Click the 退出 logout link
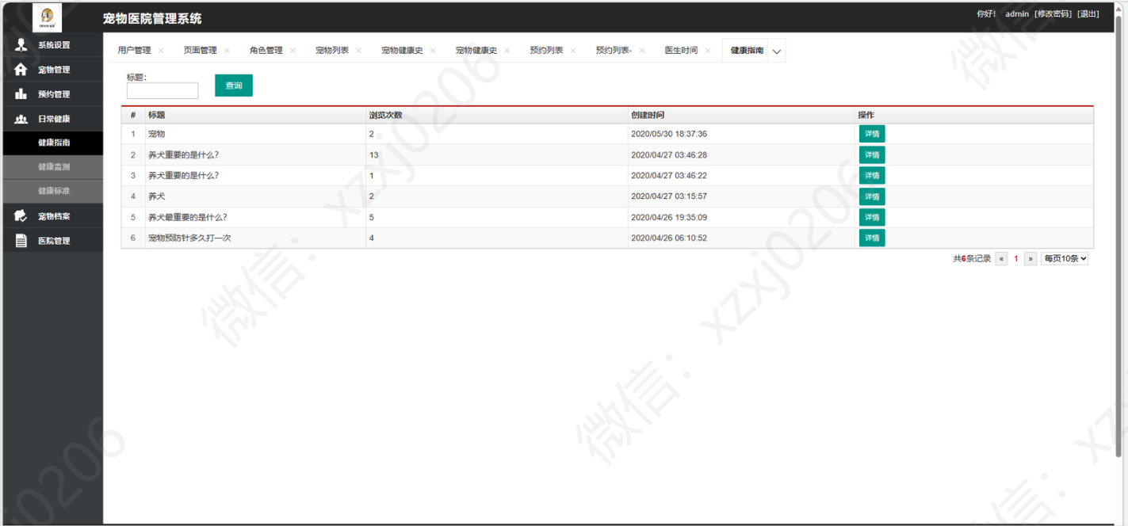 (1088, 14)
